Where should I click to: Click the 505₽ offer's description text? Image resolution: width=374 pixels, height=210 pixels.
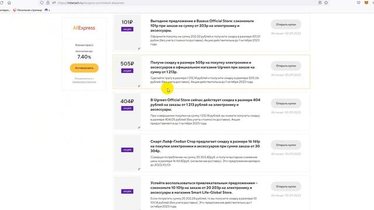tap(205, 80)
